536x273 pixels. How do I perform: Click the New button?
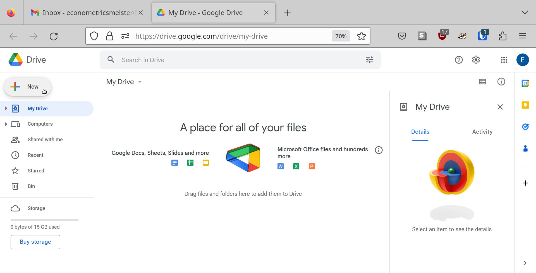click(28, 87)
